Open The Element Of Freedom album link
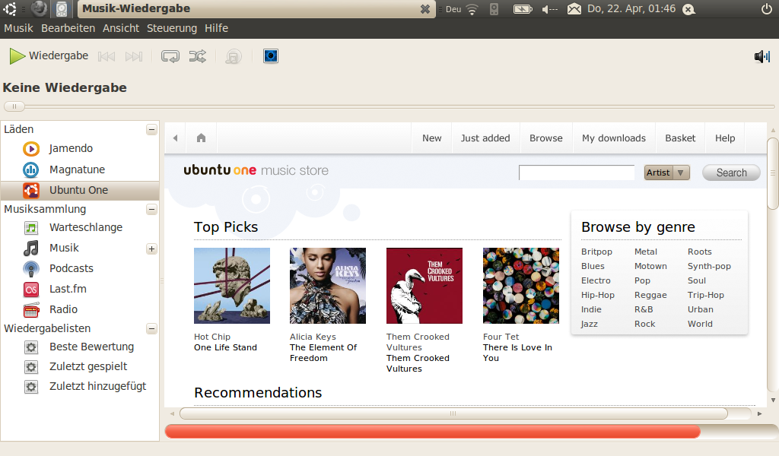Viewport: 779px width, 456px height. pos(323,353)
